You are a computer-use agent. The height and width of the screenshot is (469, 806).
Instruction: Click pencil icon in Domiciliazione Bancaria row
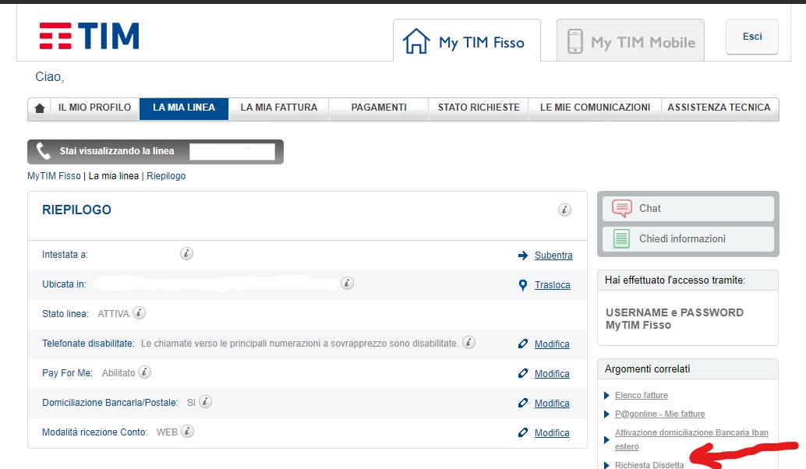pyautogui.click(x=523, y=404)
